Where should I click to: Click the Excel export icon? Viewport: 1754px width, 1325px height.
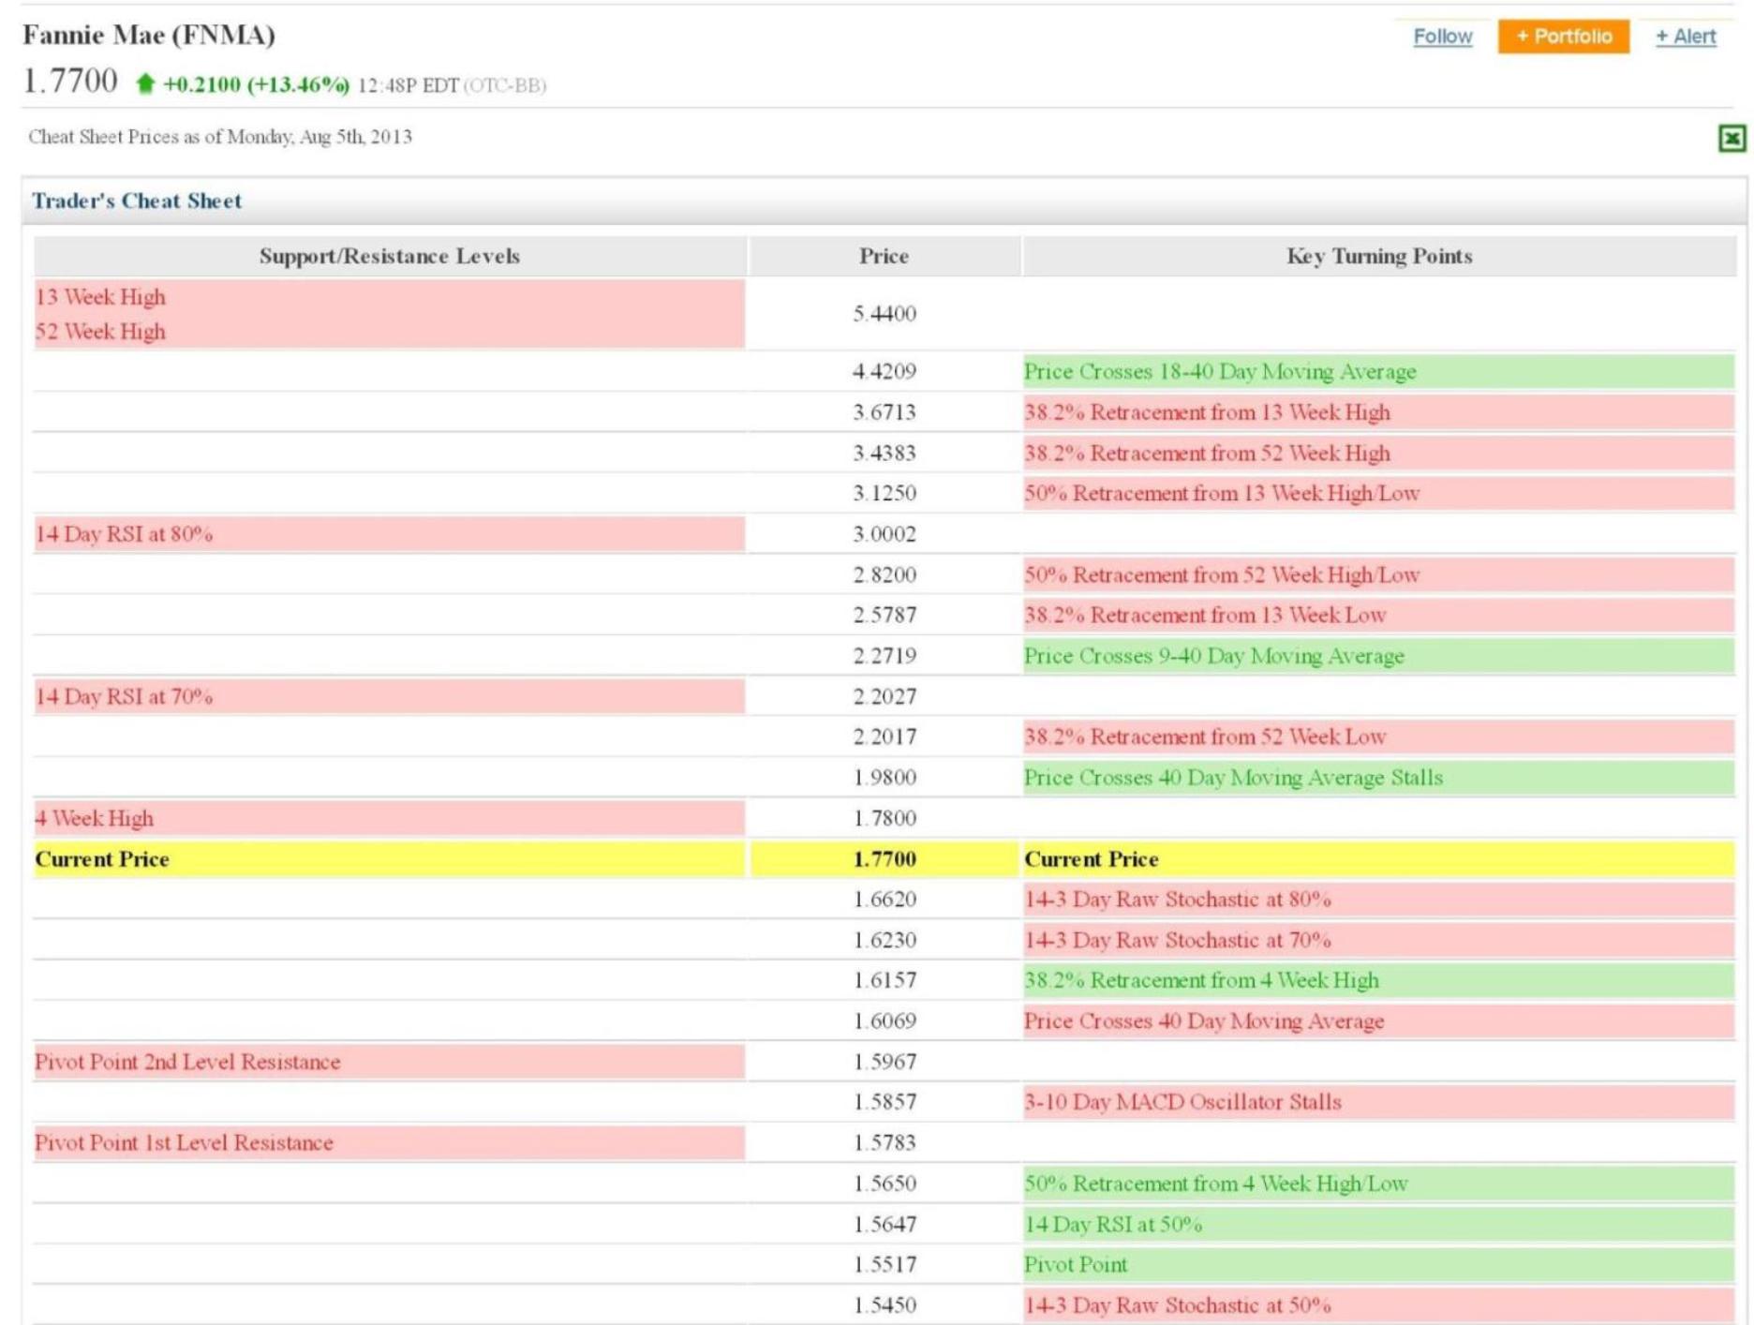[x=1731, y=139]
